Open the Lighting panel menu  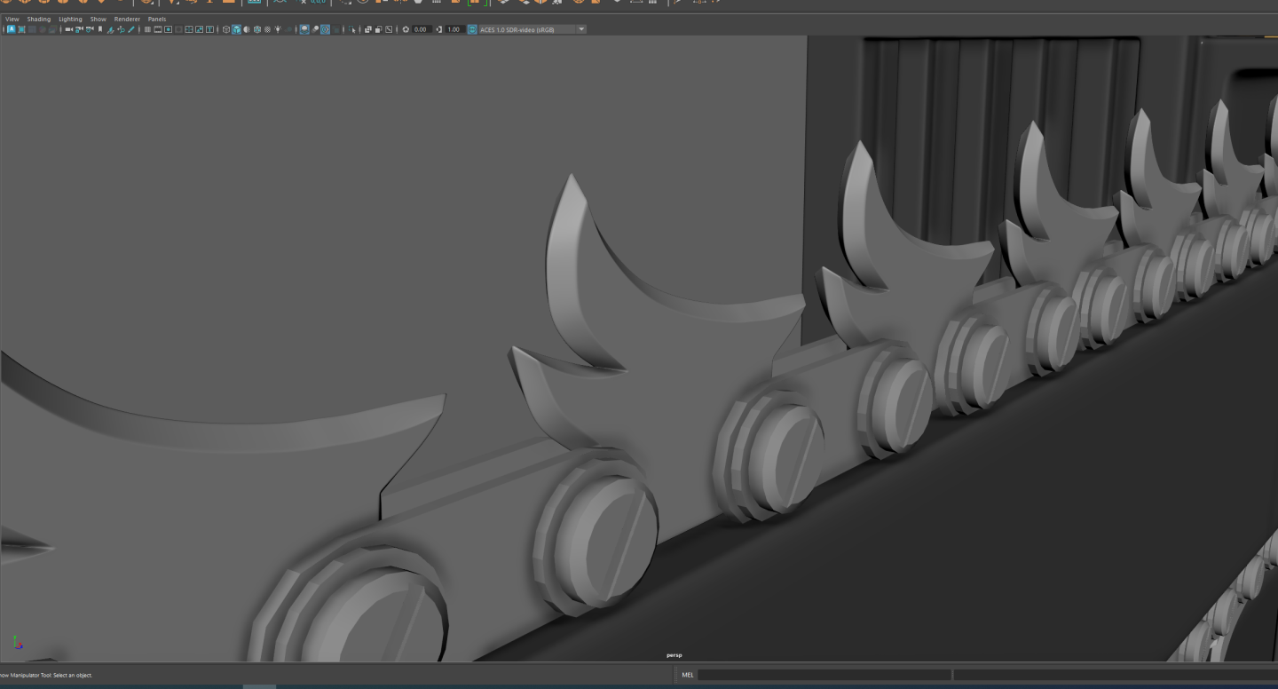pyautogui.click(x=70, y=19)
